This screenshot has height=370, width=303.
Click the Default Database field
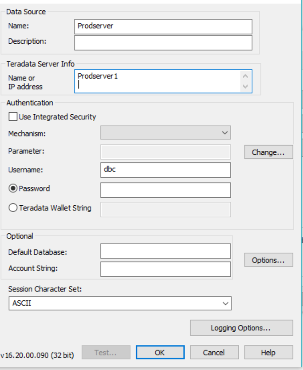click(x=166, y=251)
